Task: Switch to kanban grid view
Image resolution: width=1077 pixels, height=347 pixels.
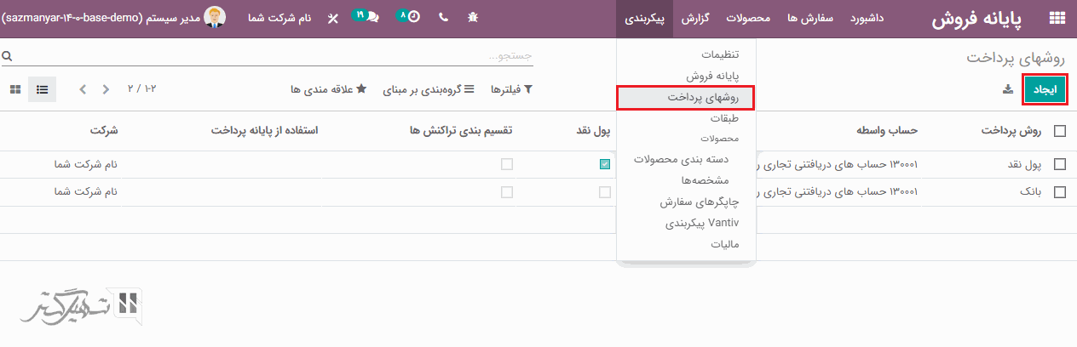Action: click(x=15, y=89)
